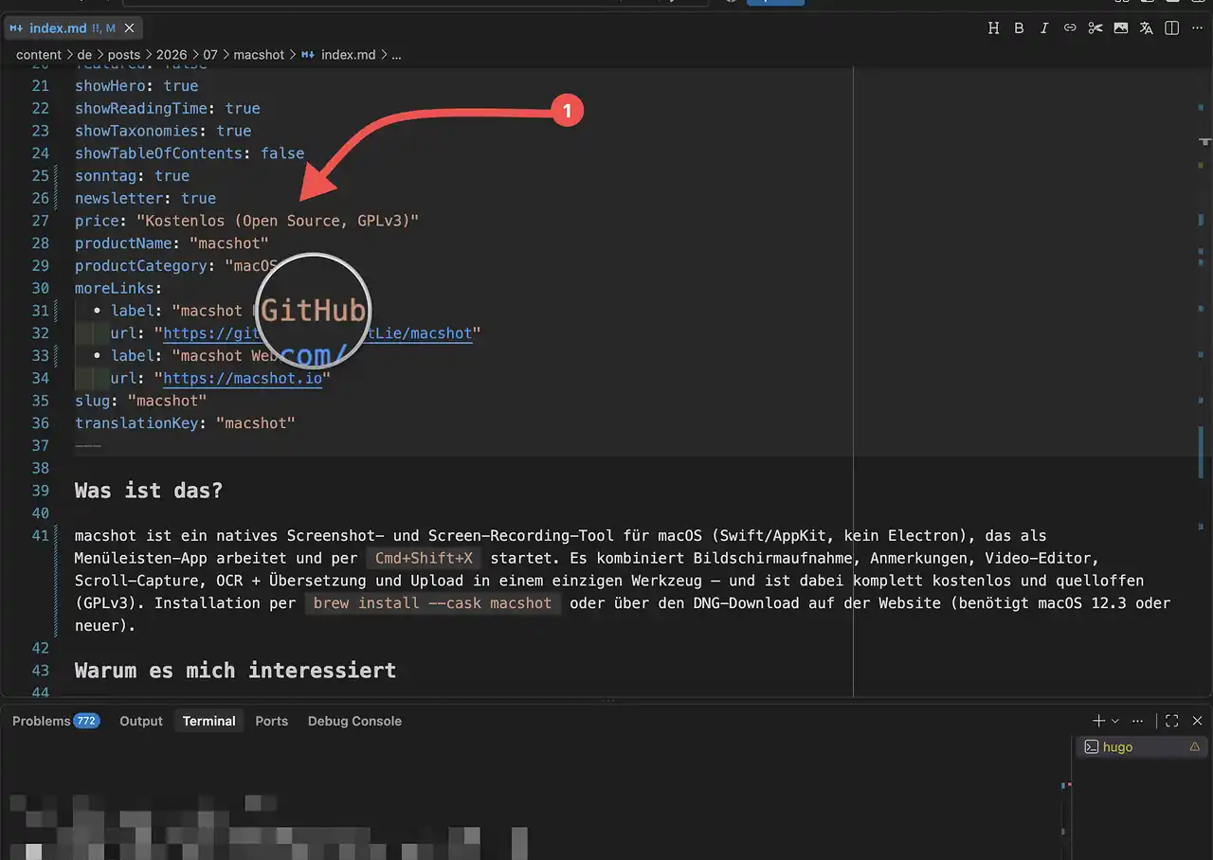The image size is (1213, 860).
Task: Click the 'price' key on line 27
Action: [x=98, y=221]
